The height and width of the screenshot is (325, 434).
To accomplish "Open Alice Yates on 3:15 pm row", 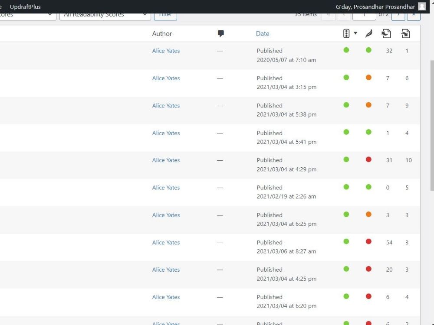I will [166, 78].
